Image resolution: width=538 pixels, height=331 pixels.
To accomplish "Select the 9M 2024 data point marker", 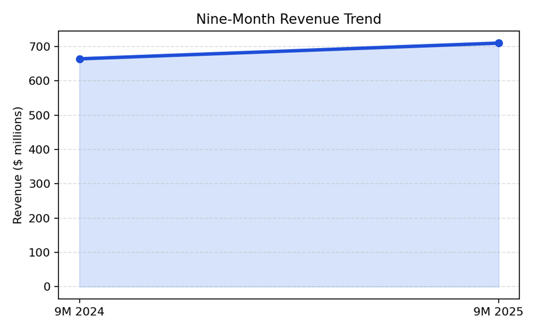I will [79, 59].
